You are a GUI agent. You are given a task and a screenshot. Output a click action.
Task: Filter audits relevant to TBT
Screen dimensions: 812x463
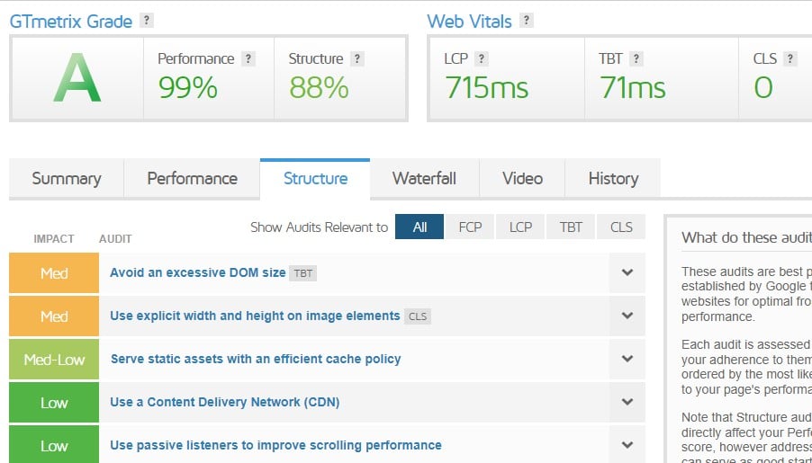[x=571, y=227]
